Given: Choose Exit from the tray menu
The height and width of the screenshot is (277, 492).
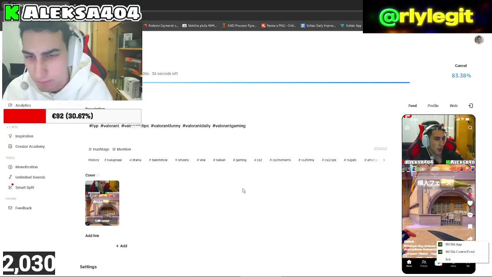Looking at the screenshot, I should click(x=463, y=259).
